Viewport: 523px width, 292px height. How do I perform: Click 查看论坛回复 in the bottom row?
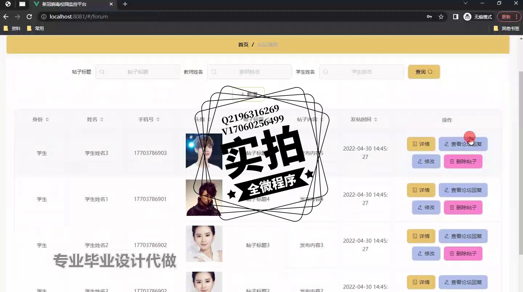point(463,282)
